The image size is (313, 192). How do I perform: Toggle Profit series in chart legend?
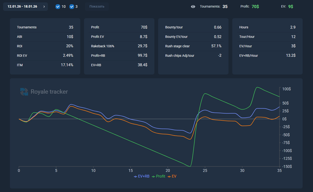tap(158, 176)
